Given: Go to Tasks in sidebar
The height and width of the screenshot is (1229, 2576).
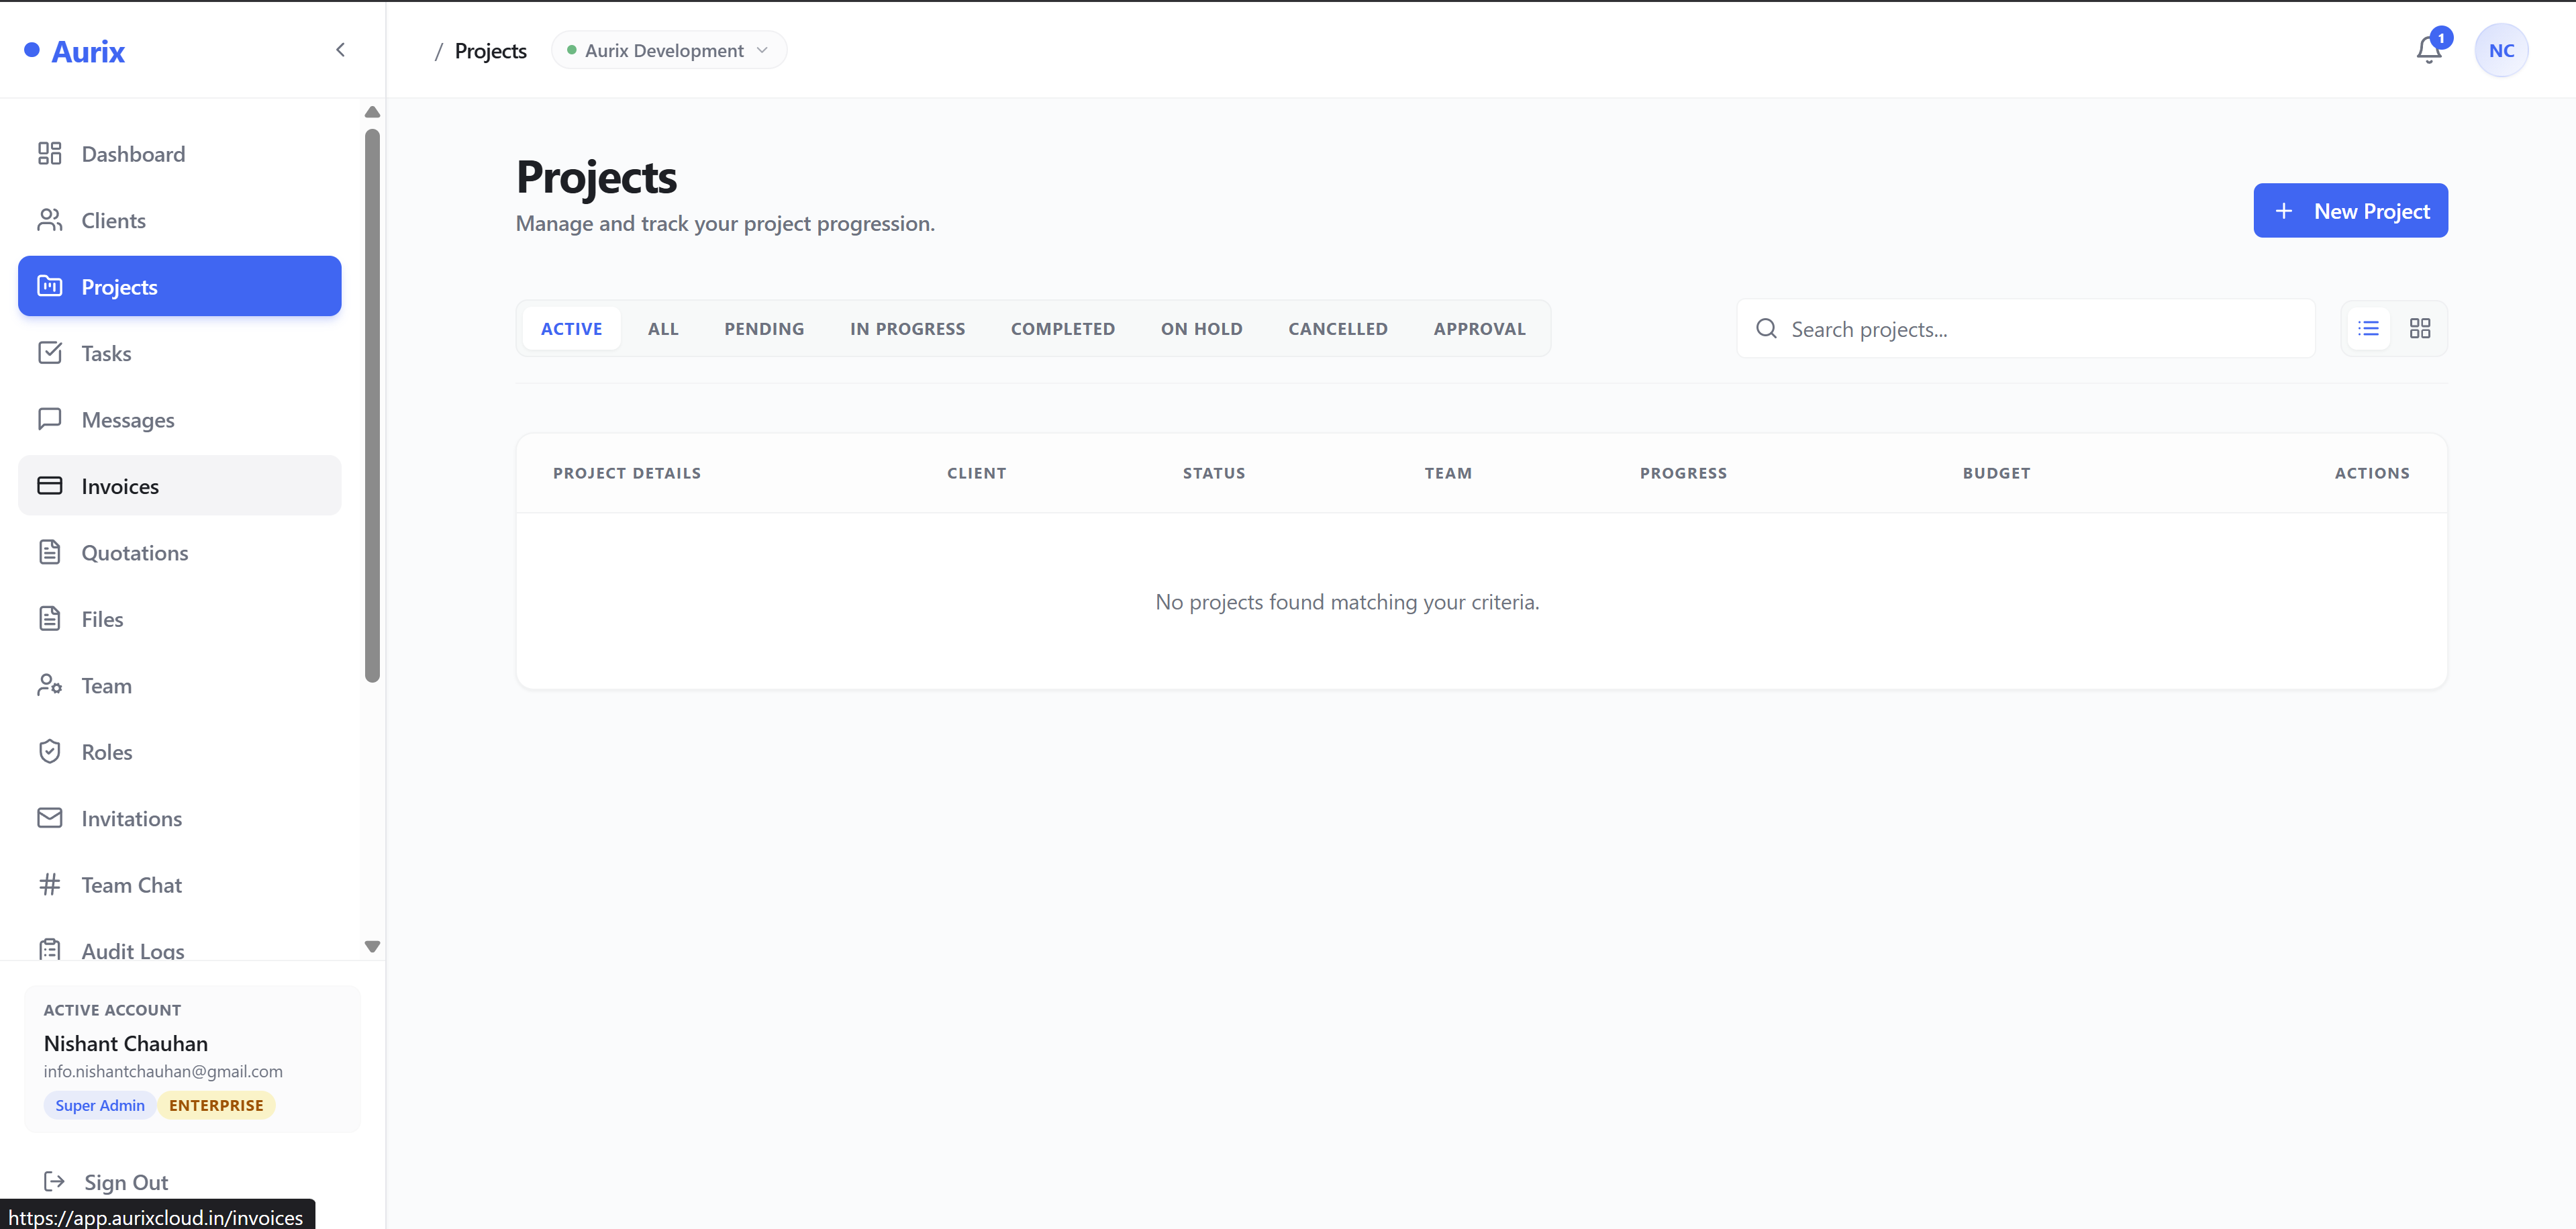Looking at the screenshot, I should 180,353.
